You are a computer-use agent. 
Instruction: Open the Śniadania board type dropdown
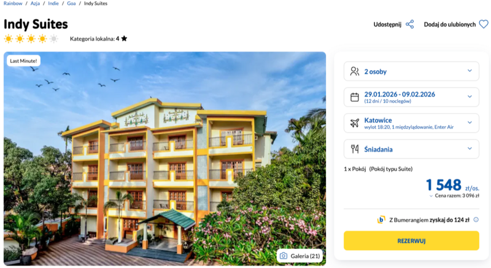click(470, 149)
